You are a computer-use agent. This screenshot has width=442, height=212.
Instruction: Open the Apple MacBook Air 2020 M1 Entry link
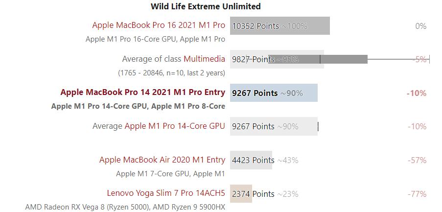click(162, 160)
